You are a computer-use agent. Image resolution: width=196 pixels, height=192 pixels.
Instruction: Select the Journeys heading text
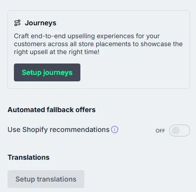click(41, 23)
